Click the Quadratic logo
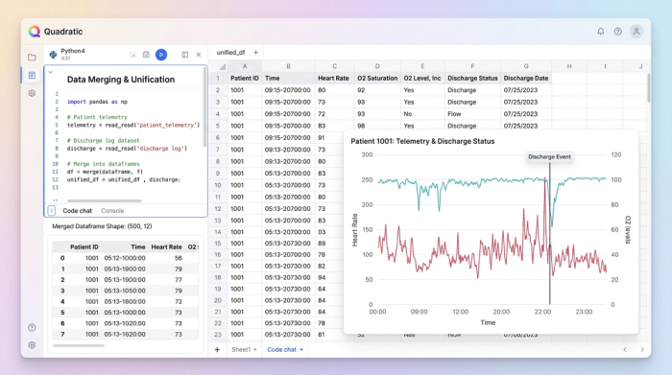672x375 pixels. [x=35, y=32]
